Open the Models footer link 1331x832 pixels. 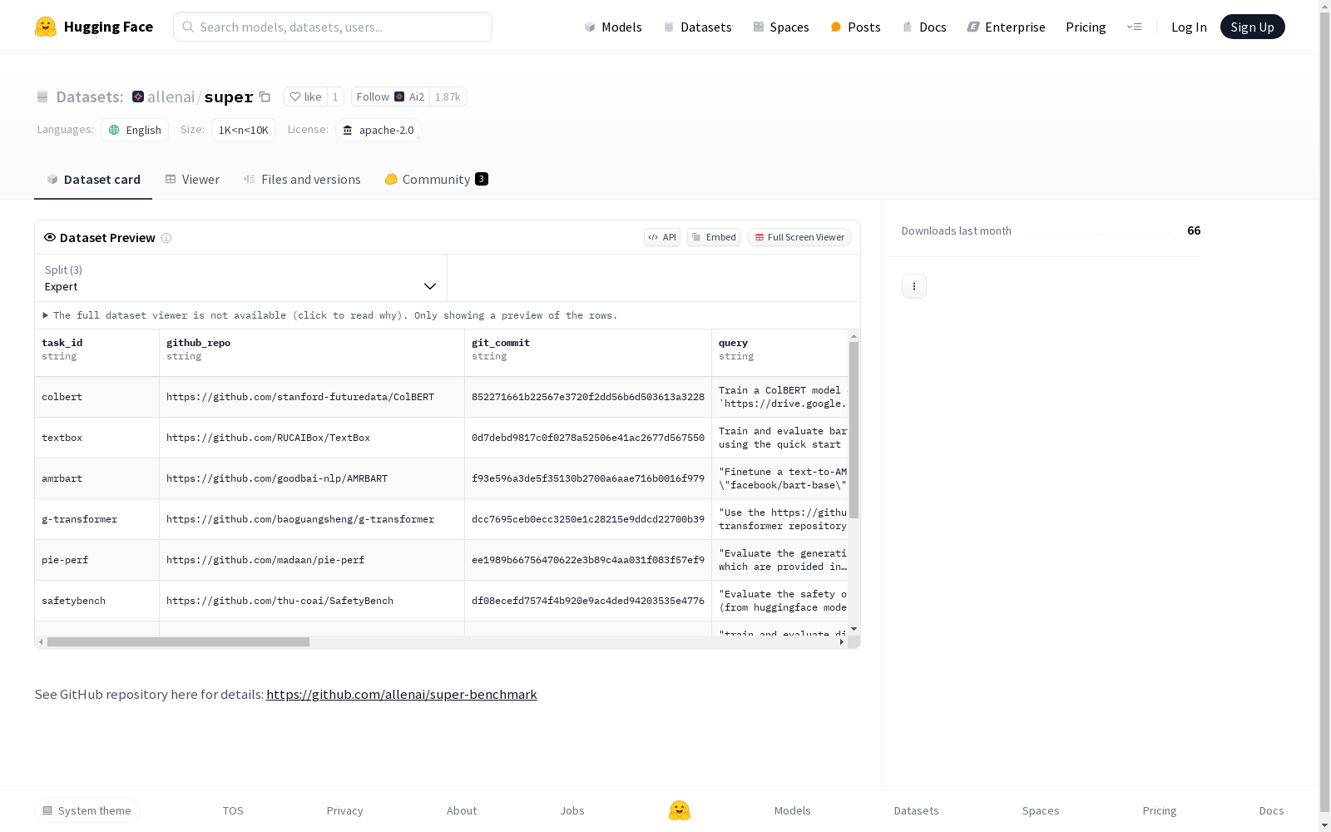792,810
